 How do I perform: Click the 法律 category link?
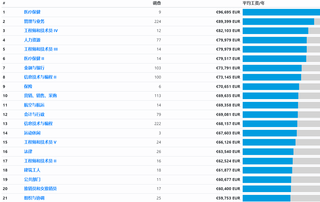click(x=28, y=152)
